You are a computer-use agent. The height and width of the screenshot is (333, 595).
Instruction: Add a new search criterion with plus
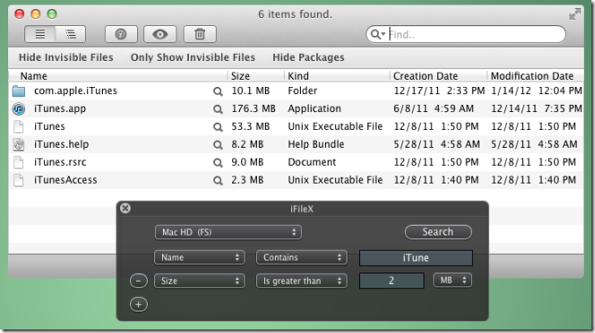click(139, 304)
